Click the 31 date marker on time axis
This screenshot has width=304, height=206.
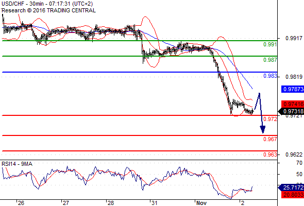154,203
